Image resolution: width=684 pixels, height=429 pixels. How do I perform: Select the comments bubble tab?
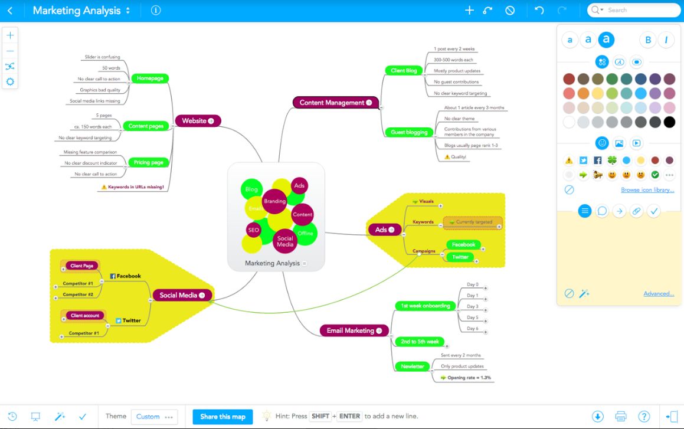[x=602, y=211]
